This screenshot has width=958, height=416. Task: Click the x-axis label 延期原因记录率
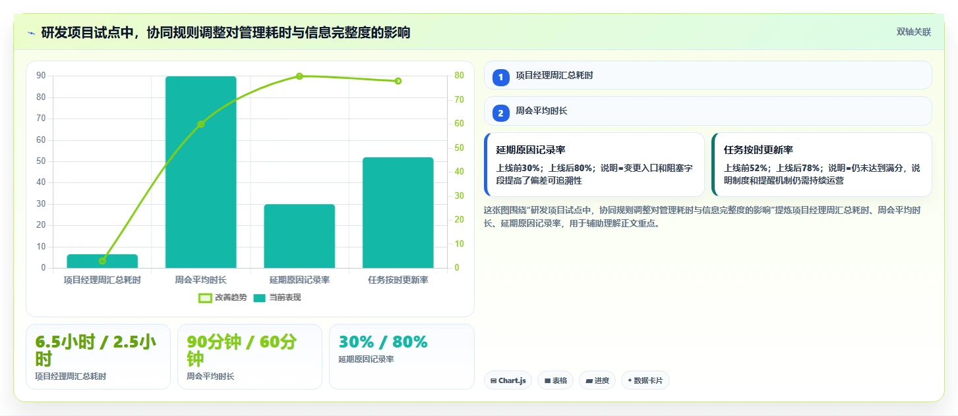pos(299,280)
